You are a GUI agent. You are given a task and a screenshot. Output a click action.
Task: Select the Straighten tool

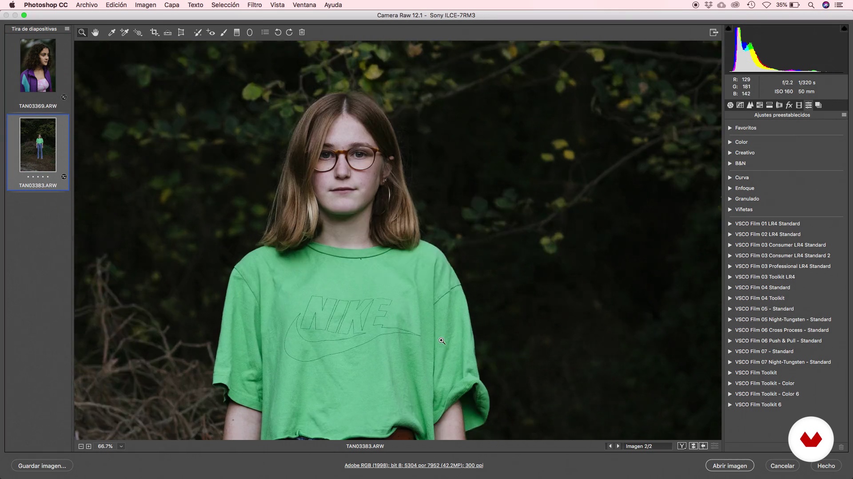click(167, 32)
